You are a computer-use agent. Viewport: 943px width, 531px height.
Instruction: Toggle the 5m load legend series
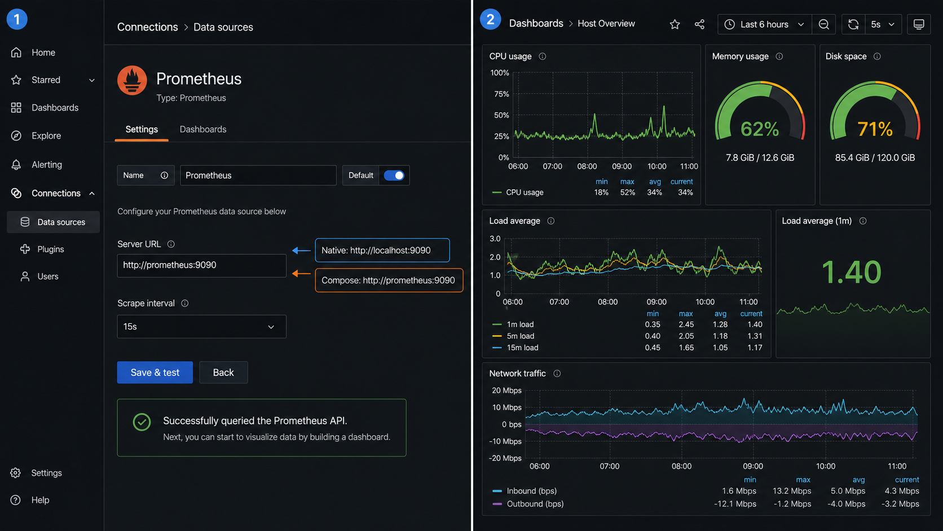click(513, 336)
